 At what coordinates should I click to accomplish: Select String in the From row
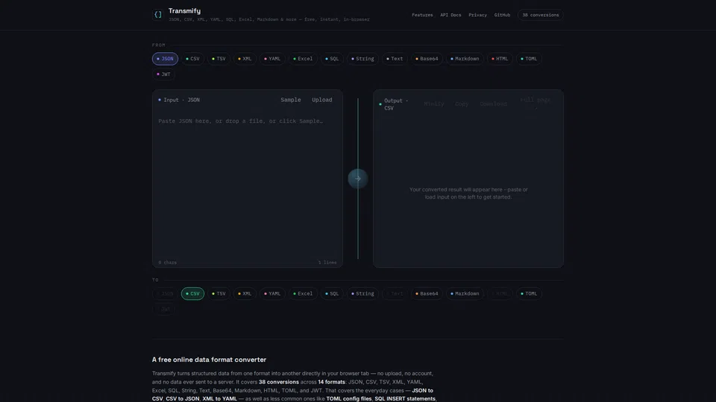(362, 59)
